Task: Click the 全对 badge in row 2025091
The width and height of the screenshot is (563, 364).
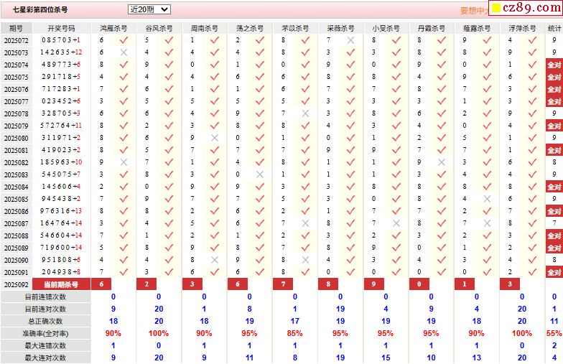Action: 554,273
